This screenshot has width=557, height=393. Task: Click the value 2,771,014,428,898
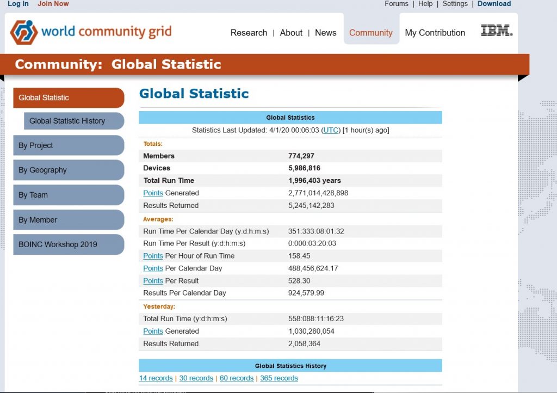point(318,193)
